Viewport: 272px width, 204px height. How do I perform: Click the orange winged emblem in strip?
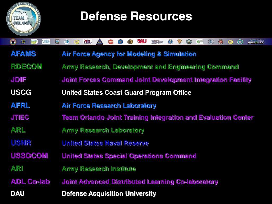[180, 42]
